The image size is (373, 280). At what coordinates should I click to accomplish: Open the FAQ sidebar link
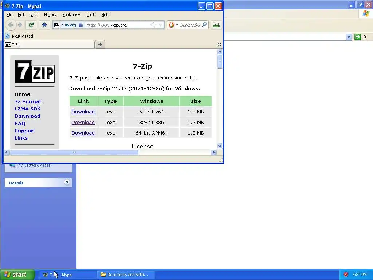[20, 123]
